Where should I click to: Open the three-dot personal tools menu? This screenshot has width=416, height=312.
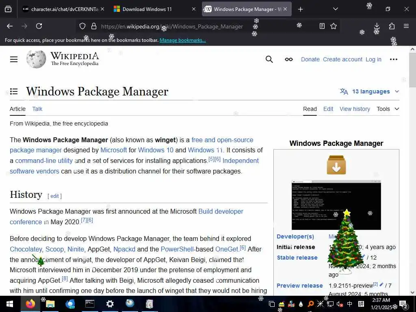coord(393,59)
